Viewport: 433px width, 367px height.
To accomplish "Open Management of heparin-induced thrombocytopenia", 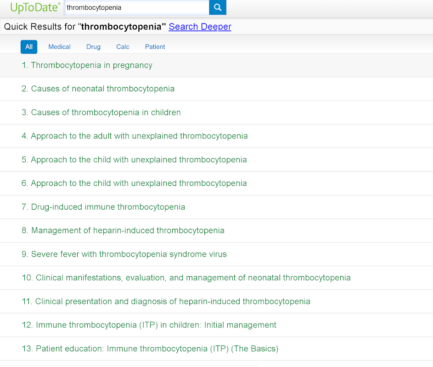I will pyautogui.click(x=128, y=230).
